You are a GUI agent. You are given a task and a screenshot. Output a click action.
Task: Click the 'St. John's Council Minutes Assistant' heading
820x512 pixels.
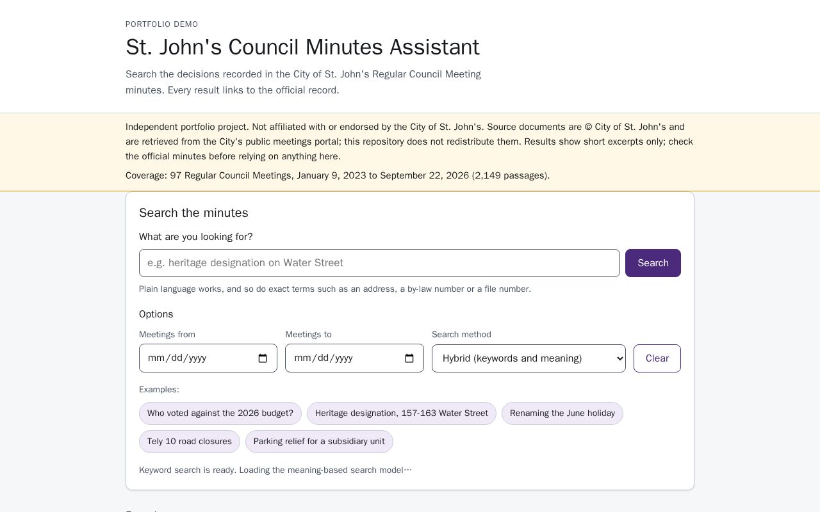pos(302,47)
